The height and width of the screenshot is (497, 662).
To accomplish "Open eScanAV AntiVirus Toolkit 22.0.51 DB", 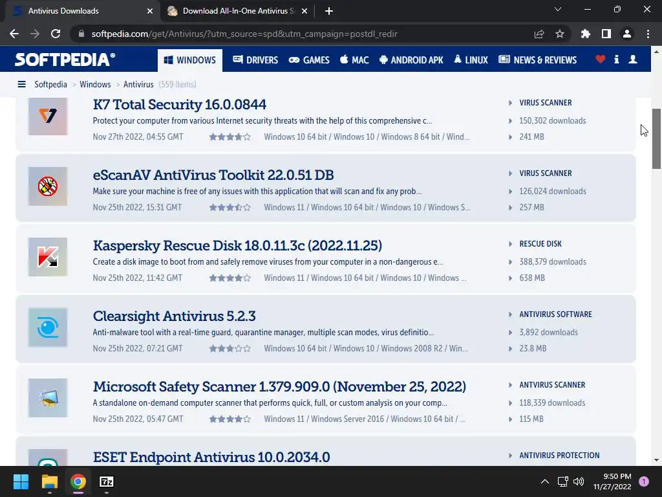I will point(213,175).
